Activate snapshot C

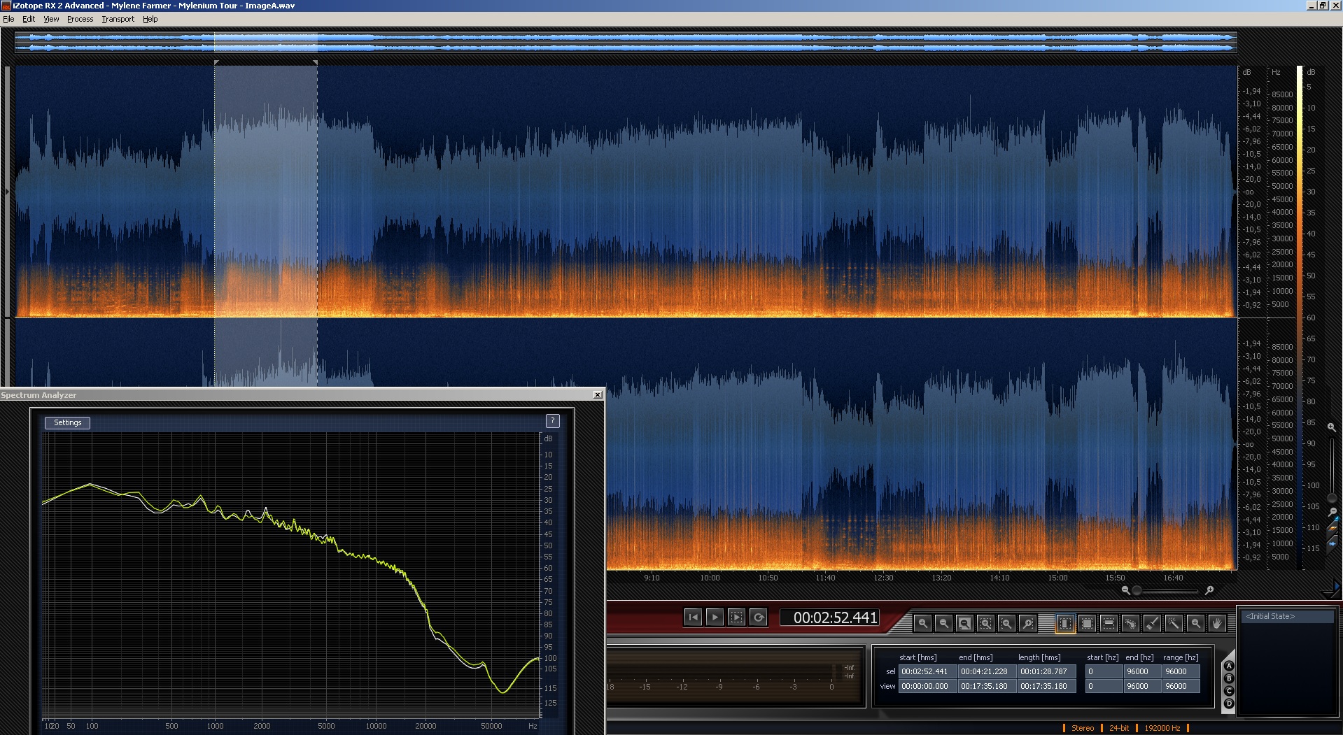pos(1229,691)
